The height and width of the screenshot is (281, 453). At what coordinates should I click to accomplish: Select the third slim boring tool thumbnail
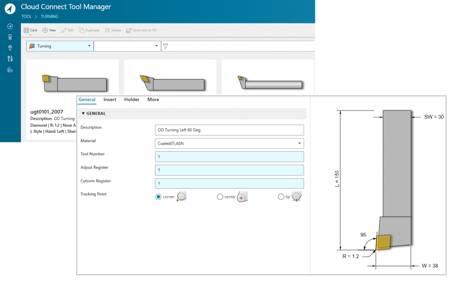click(270, 82)
